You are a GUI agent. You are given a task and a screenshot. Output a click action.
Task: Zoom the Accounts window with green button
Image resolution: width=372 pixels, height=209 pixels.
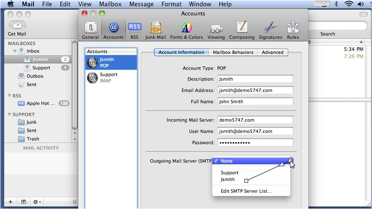[102, 13]
